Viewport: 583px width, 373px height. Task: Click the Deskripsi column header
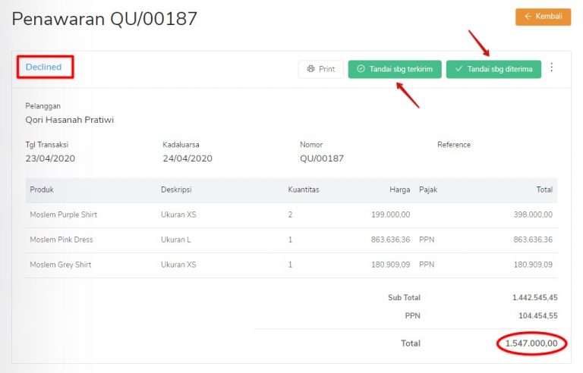click(x=177, y=190)
